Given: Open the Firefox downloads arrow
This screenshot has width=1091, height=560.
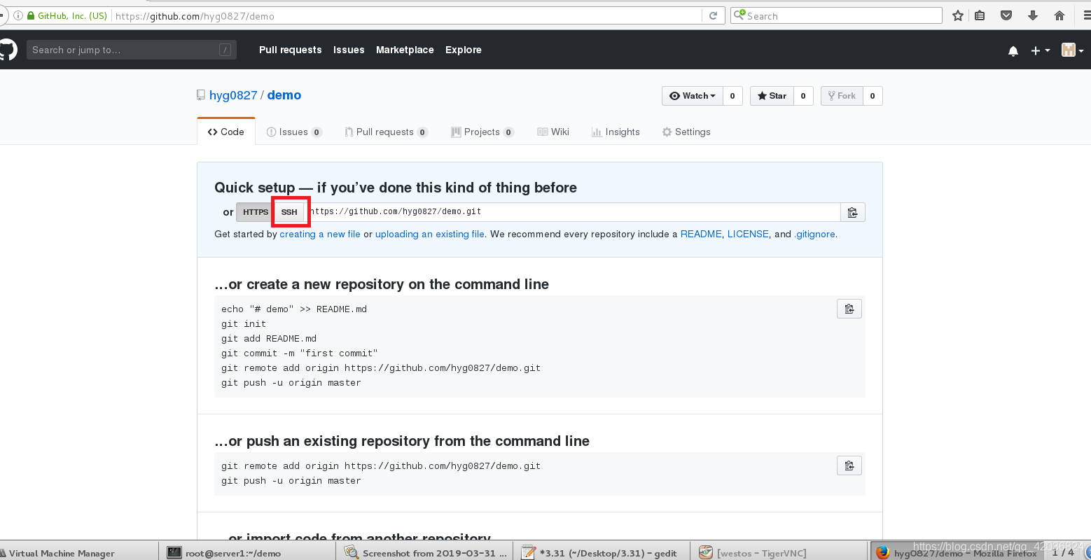Looking at the screenshot, I should [1032, 15].
